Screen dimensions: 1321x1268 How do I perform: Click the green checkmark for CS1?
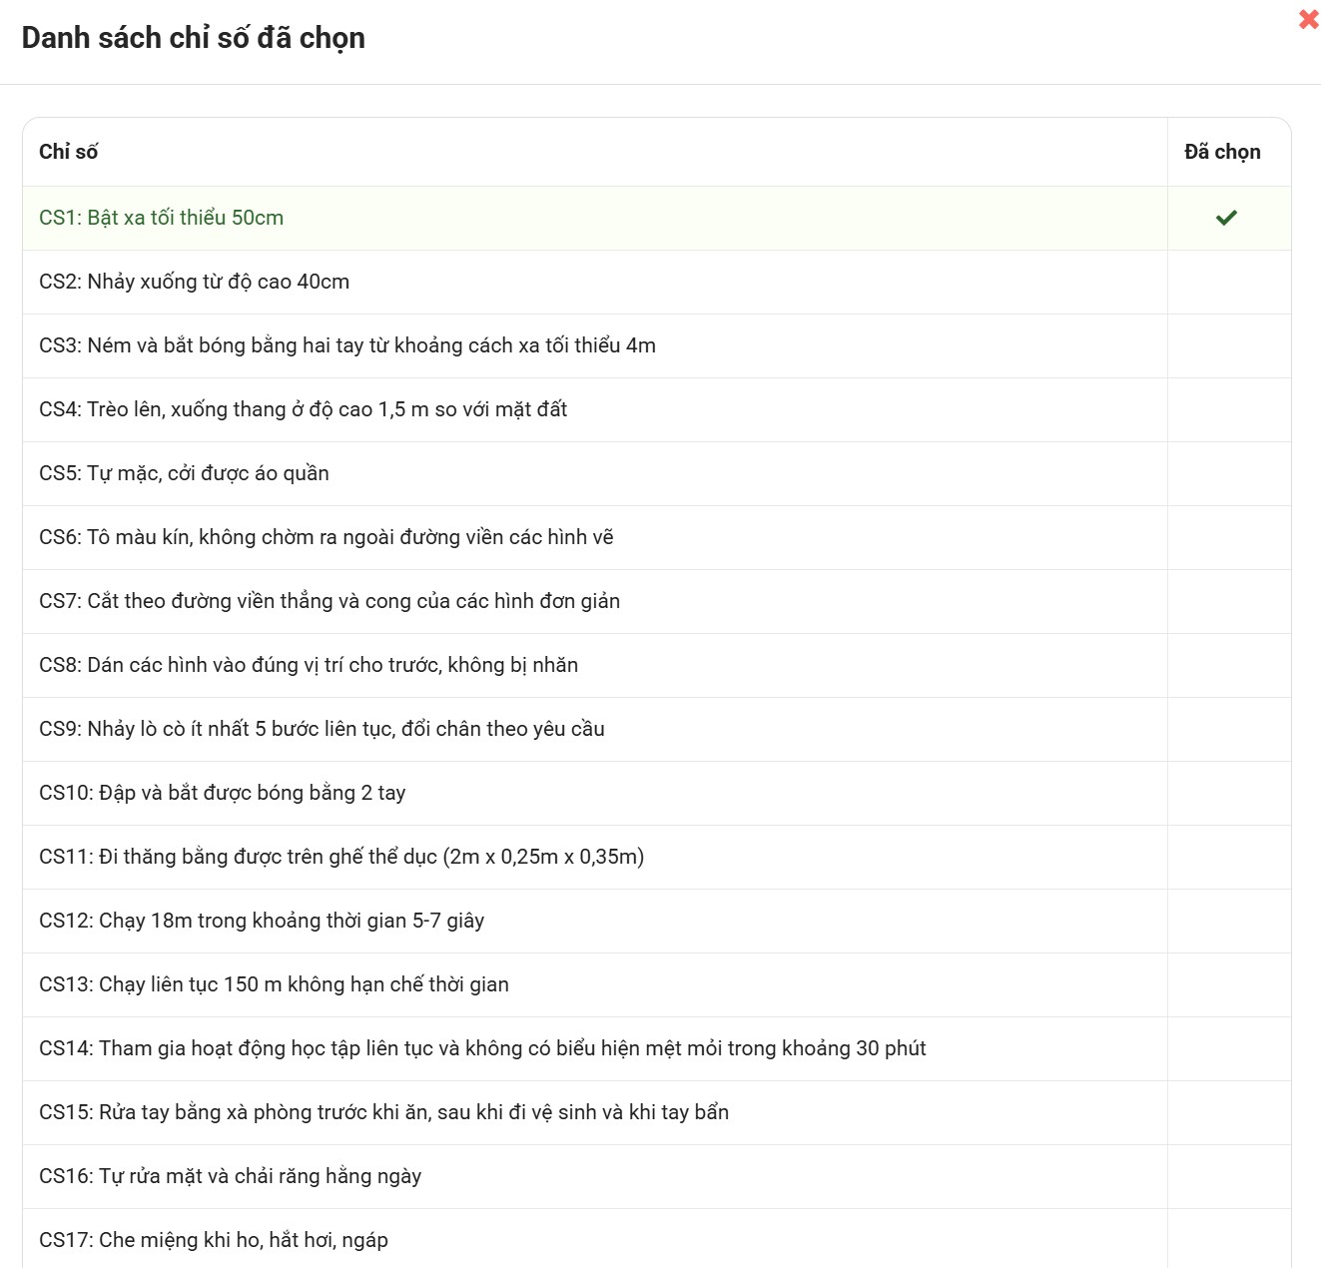(1226, 218)
